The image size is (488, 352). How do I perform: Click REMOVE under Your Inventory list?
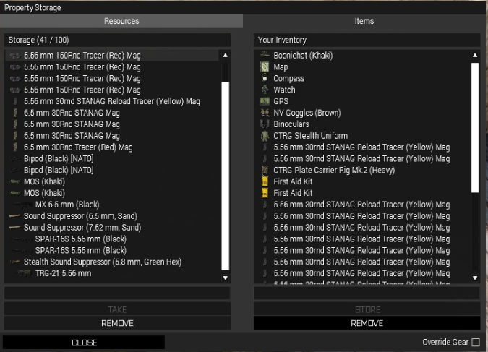367,323
